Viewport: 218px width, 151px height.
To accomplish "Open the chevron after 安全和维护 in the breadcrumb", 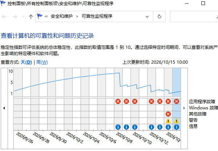I will coord(77,17).
